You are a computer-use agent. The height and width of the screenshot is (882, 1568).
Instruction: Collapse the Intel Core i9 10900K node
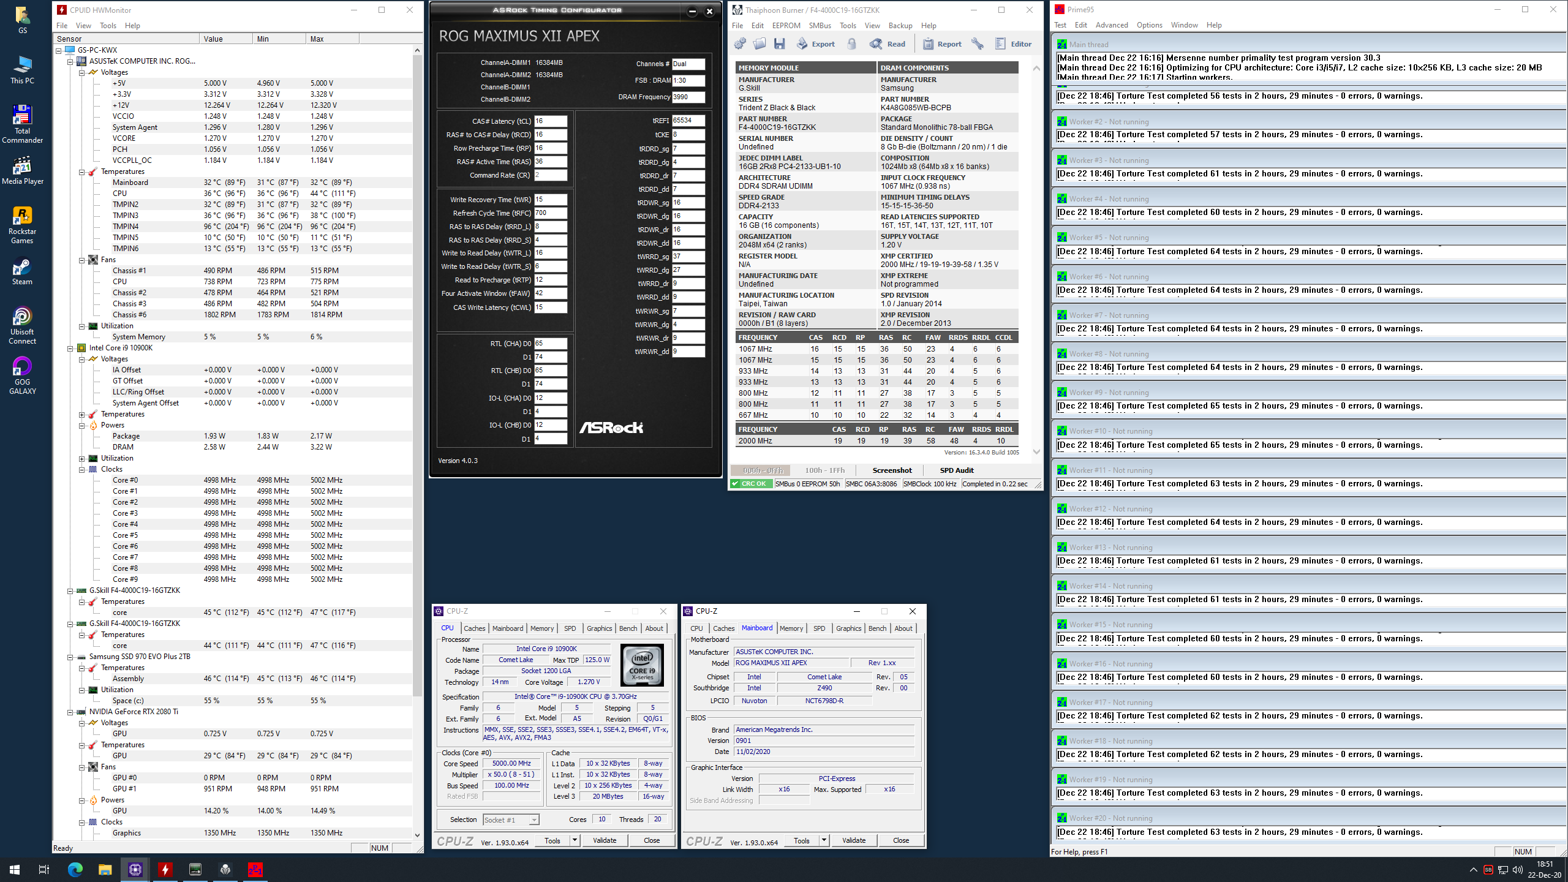70,348
